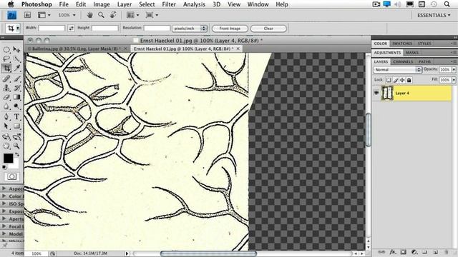Click the Clear button
The height and width of the screenshot is (257, 458).
pyautogui.click(x=268, y=29)
